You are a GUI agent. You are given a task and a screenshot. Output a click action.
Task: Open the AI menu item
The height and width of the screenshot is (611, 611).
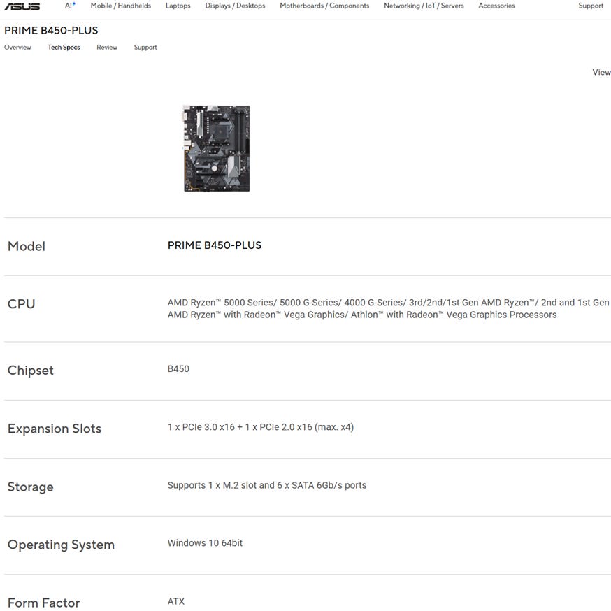(x=70, y=6)
